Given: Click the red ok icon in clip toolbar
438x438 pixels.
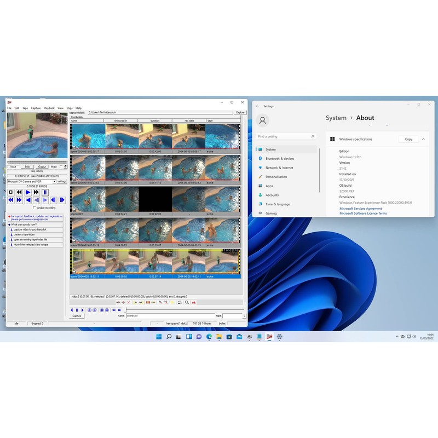Looking at the screenshot, I should click(194, 302).
